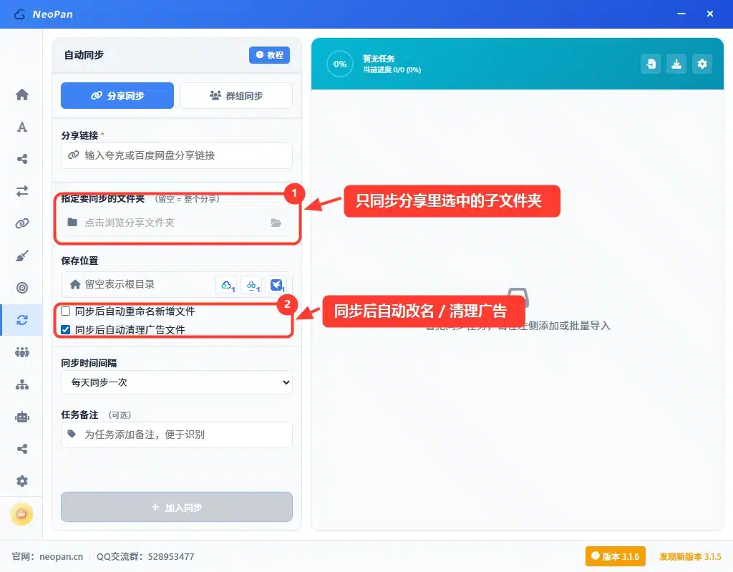Click the user avatar in the sidebar
The height and width of the screenshot is (572, 733).
(x=21, y=514)
